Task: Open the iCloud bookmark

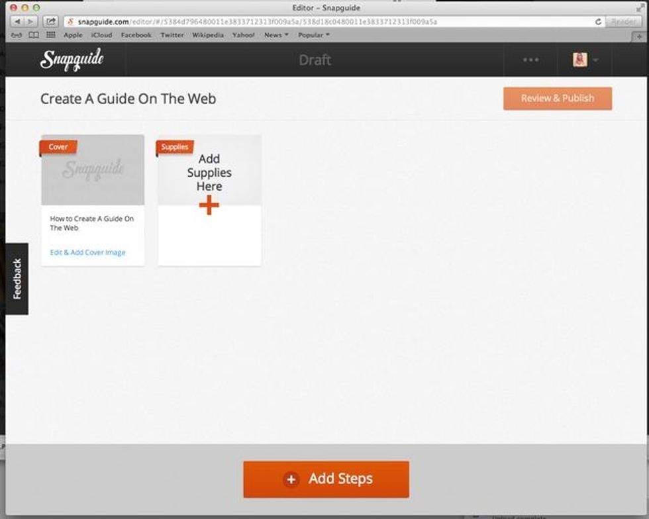Action: pyautogui.click(x=101, y=35)
